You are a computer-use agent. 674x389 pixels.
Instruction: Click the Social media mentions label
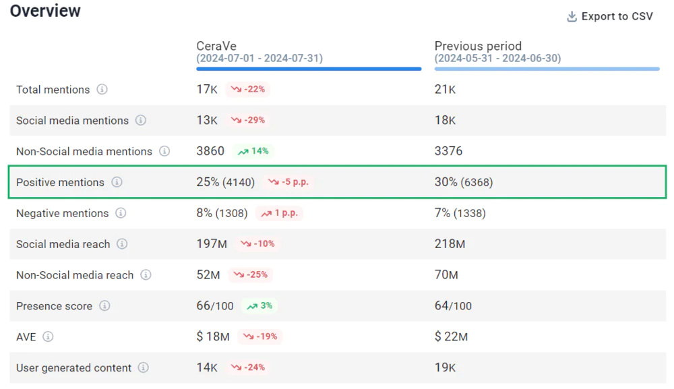72,121
